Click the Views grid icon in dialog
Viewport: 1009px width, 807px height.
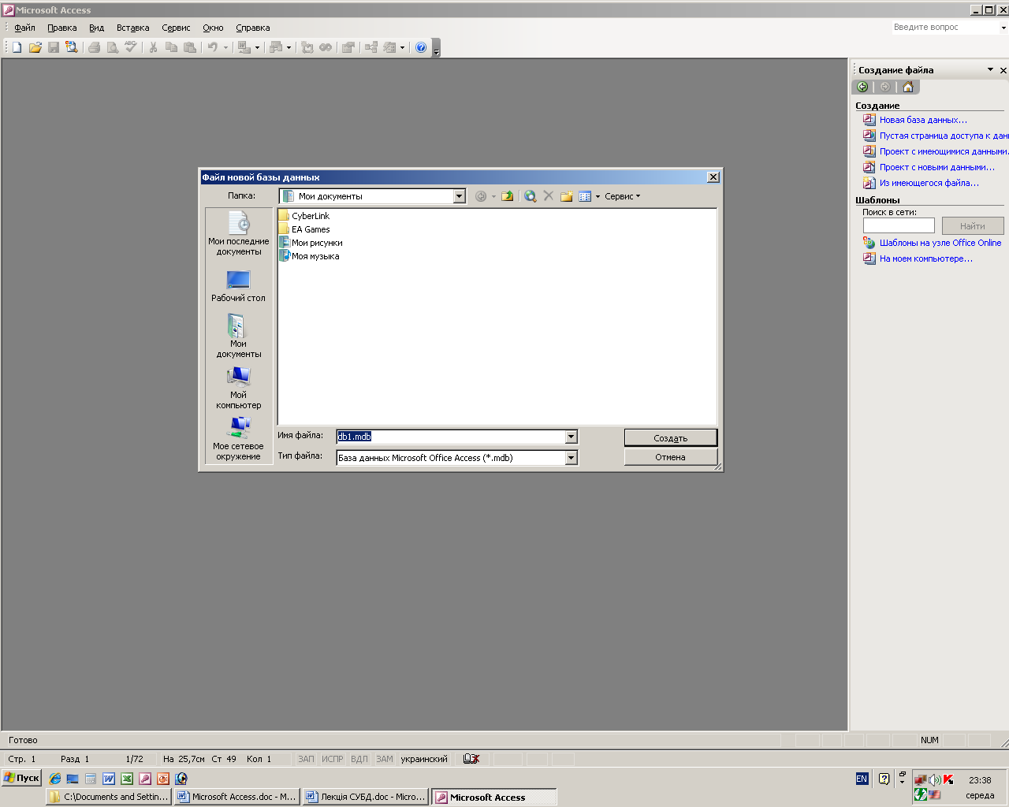(x=585, y=196)
